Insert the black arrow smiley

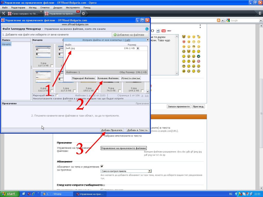tap(184, 71)
